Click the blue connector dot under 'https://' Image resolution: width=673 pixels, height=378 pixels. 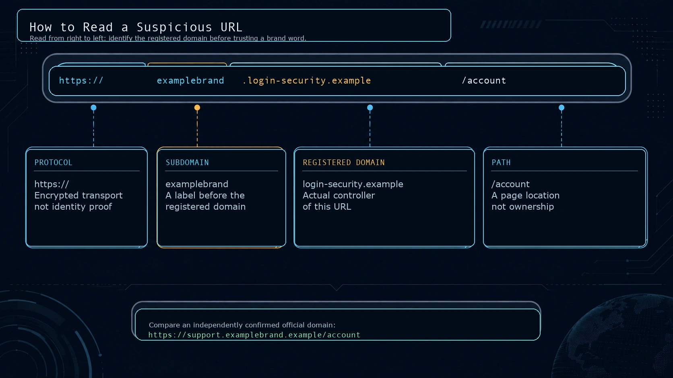point(93,108)
